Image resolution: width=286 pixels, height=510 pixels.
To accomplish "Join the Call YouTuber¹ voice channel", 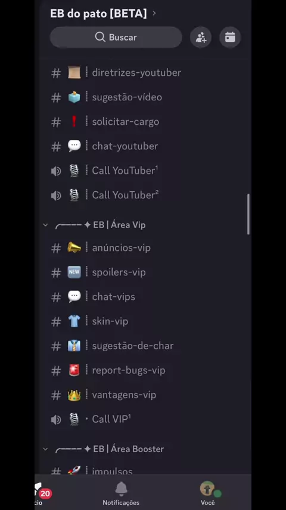I will click(143, 170).
